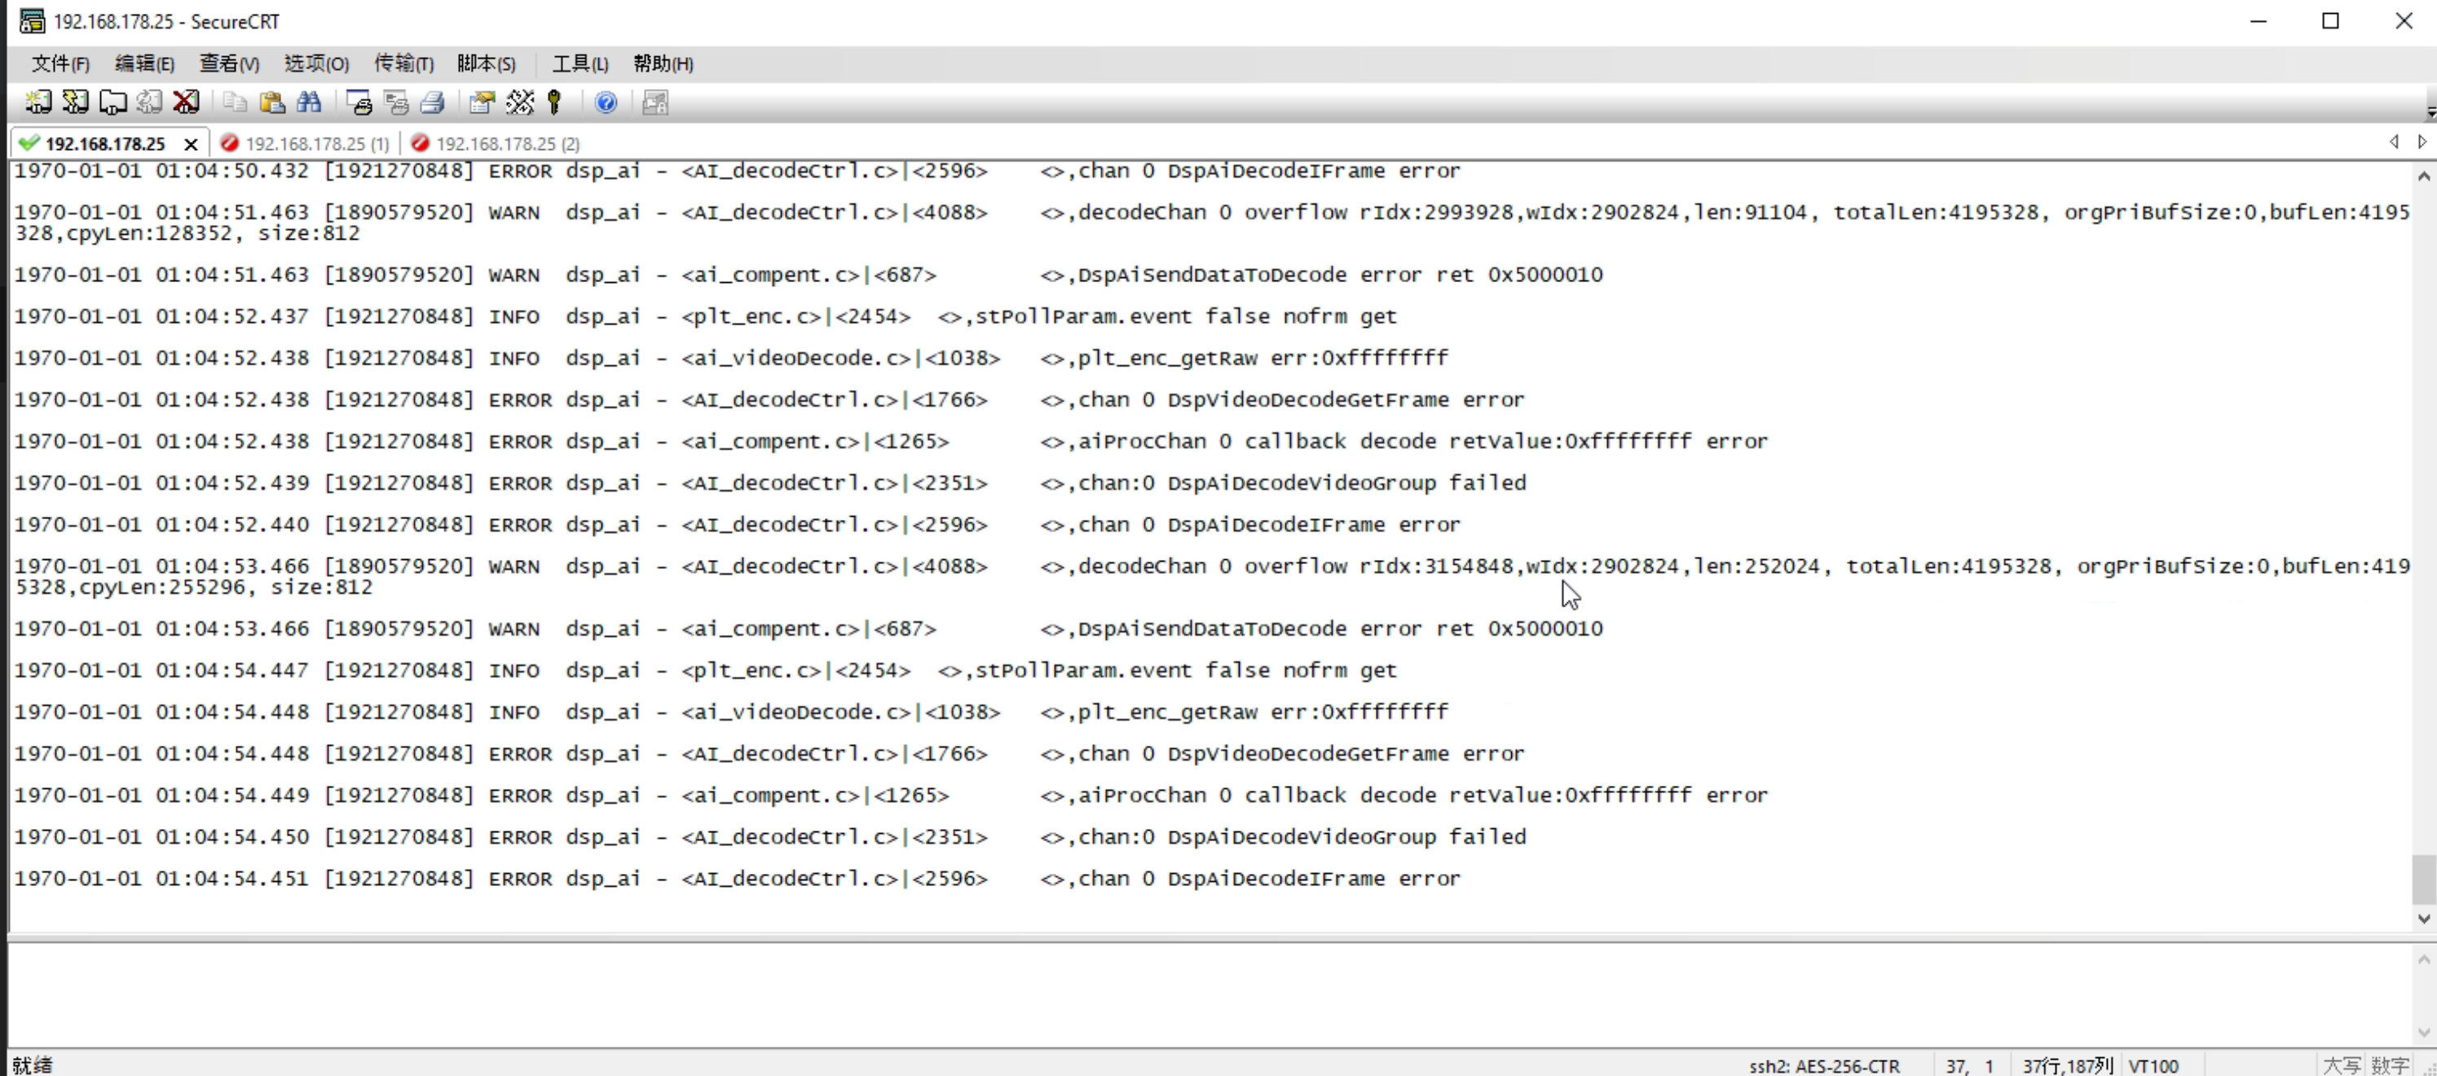
Task: Click the Connect toolbar icon
Action: 39,102
